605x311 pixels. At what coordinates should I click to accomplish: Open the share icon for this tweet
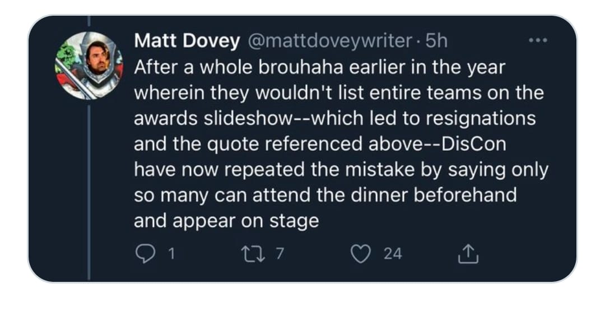(x=466, y=254)
